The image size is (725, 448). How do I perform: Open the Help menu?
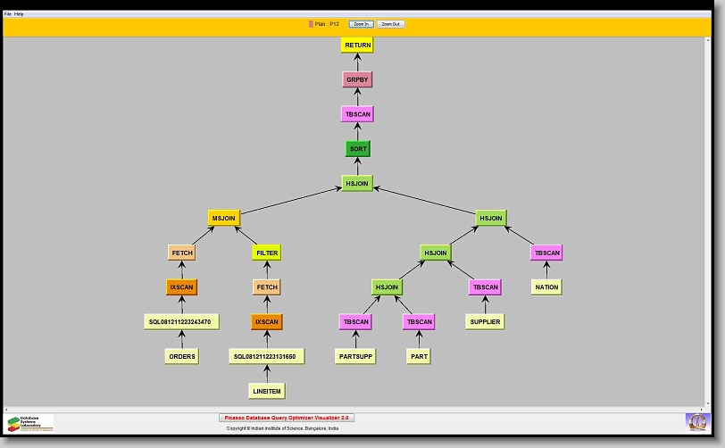tap(20, 14)
